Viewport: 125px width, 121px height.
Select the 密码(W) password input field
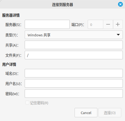74,93
